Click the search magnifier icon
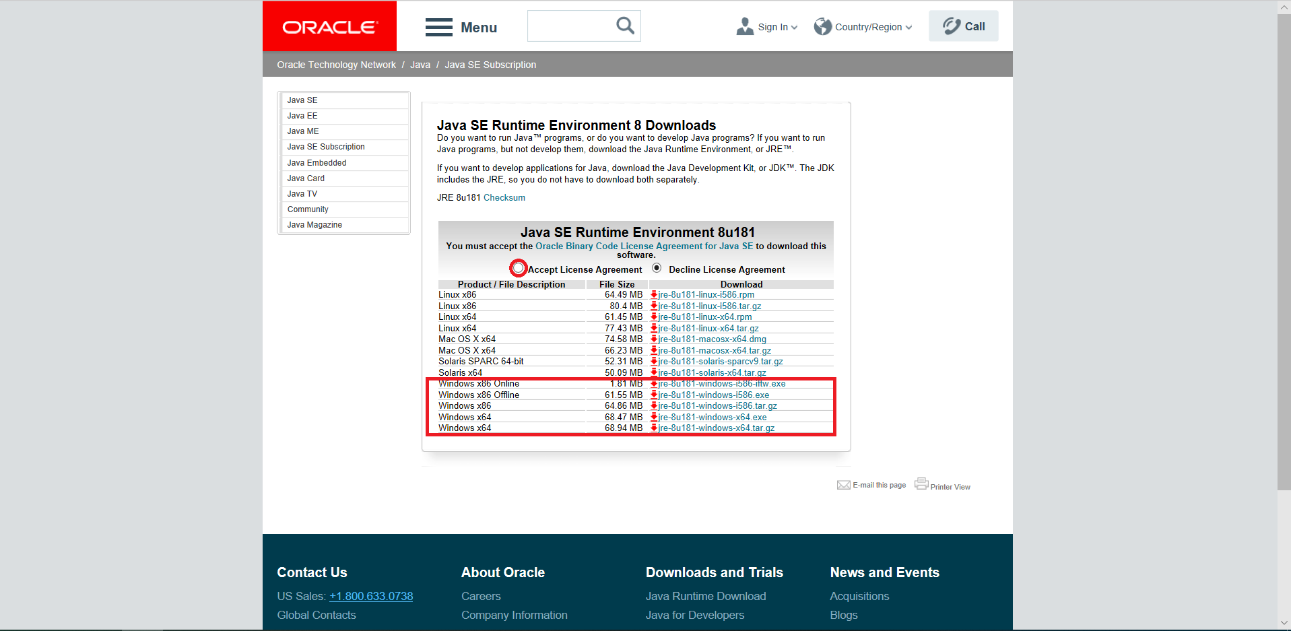Screen dimensions: 1291x631 pos(624,25)
